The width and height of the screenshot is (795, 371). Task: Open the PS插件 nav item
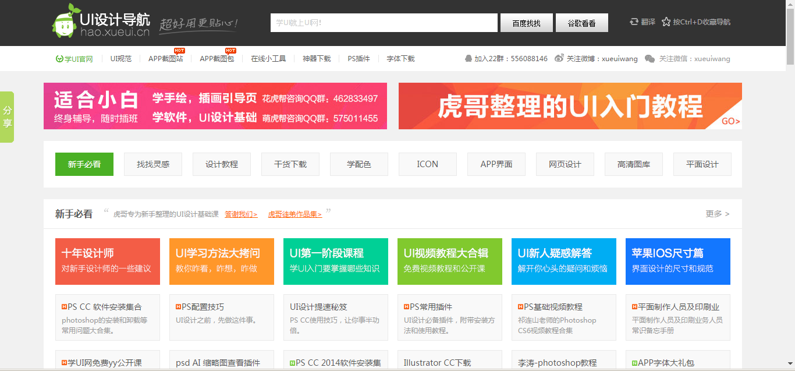[359, 59]
